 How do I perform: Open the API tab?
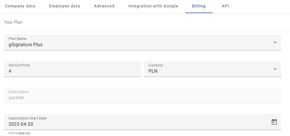click(225, 6)
